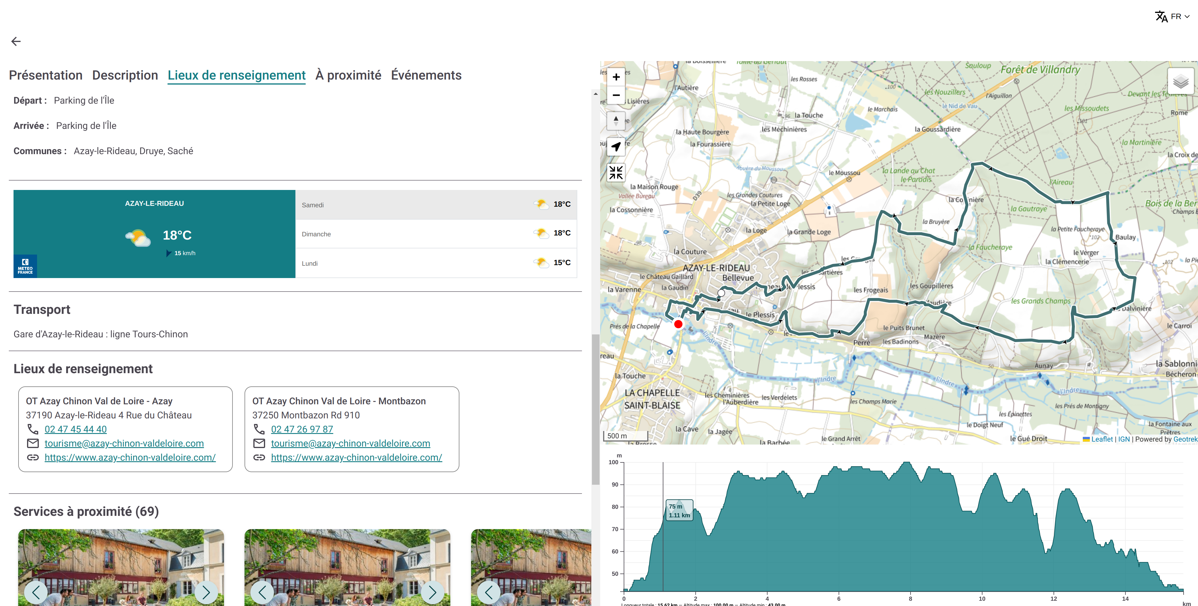Click the Transport heading
The height and width of the screenshot is (606, 1198).
tap(42, 309)
